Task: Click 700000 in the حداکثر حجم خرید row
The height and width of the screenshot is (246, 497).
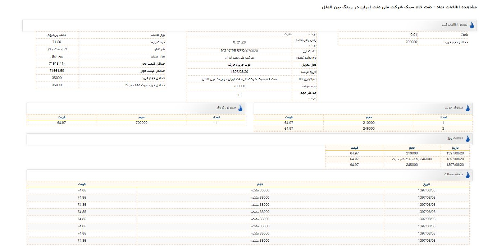Action: (x=411, y=42)
